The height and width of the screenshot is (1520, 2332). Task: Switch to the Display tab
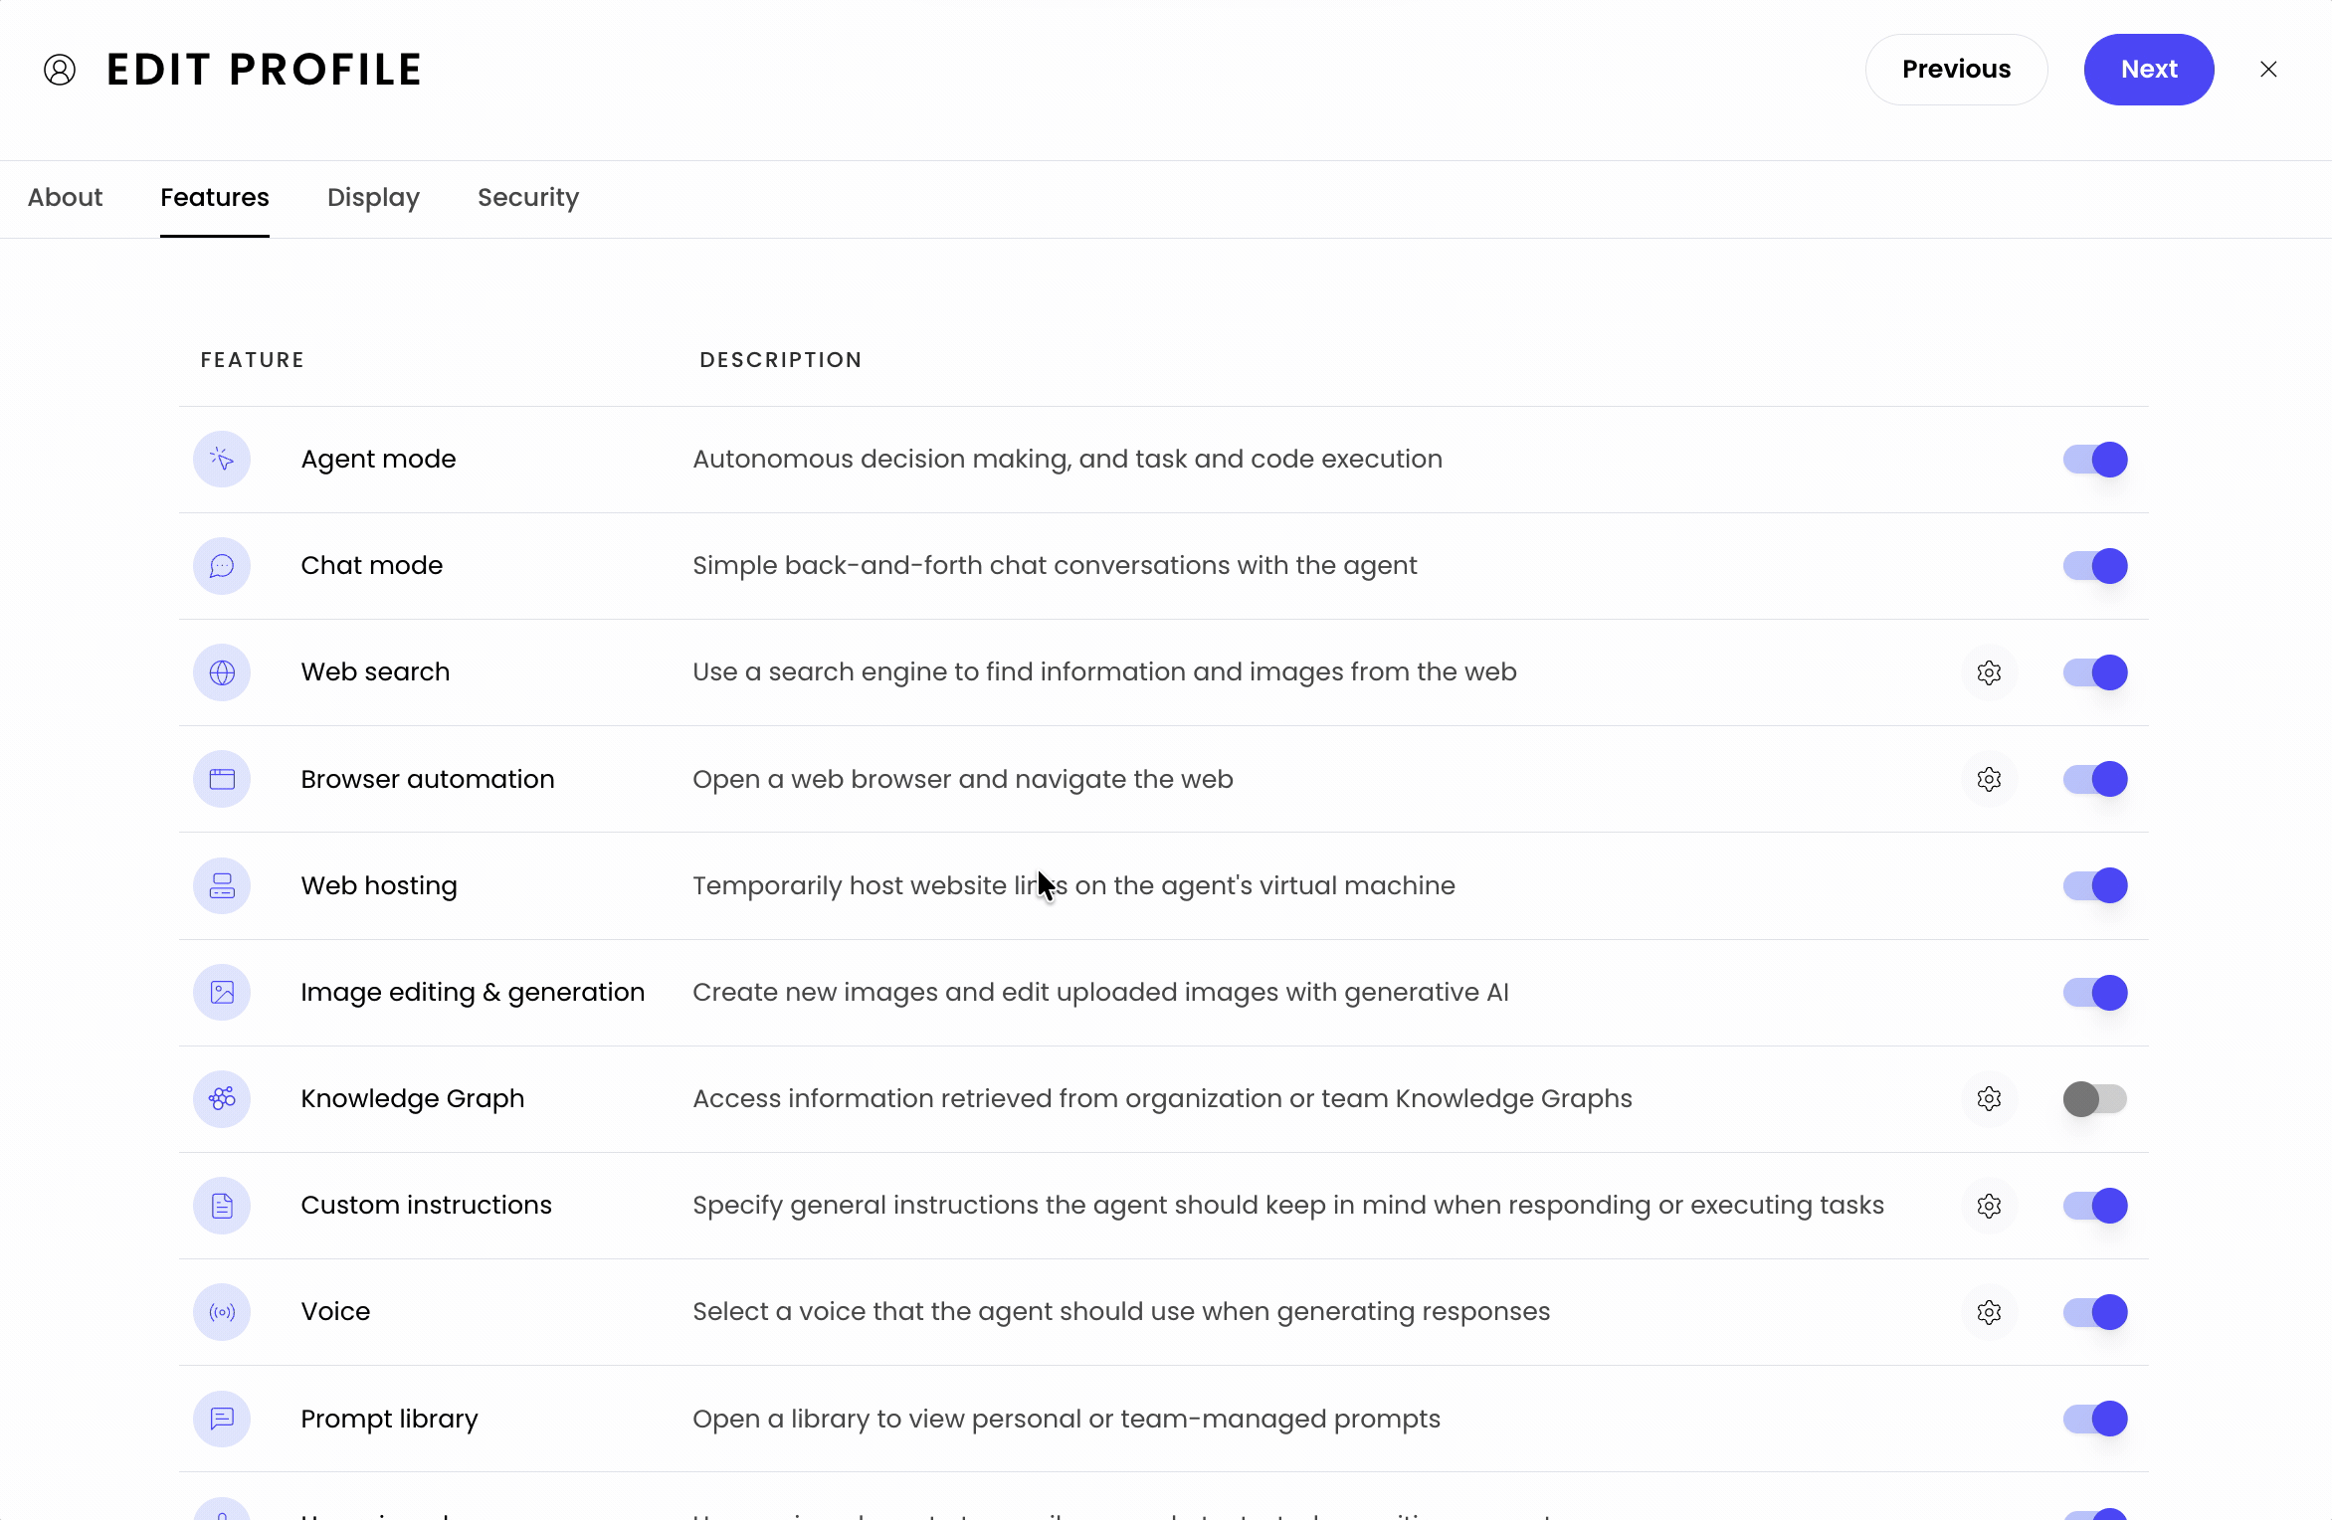tap(373, 197)
